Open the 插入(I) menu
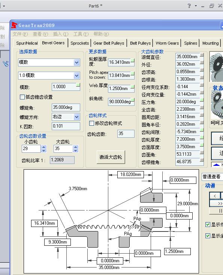 click(61, 34)
